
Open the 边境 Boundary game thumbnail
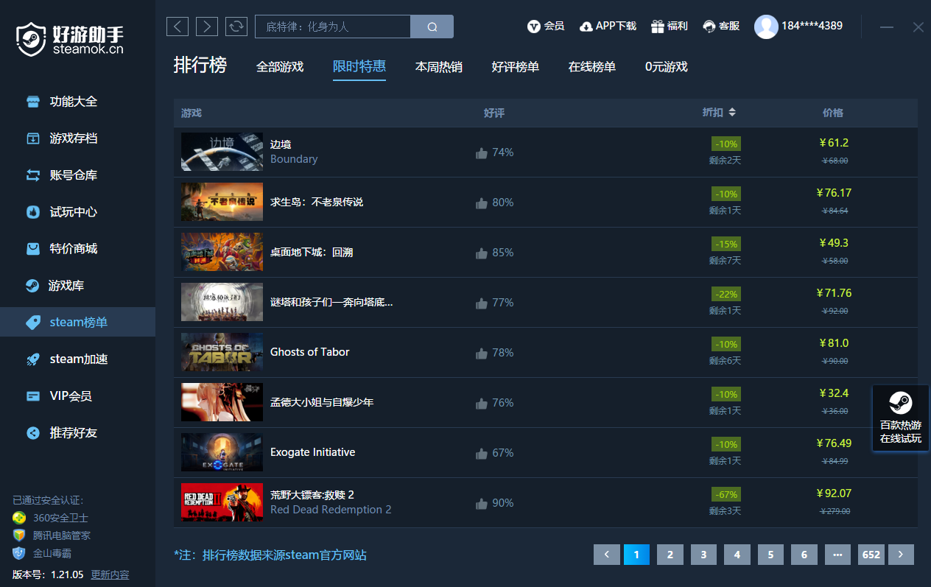click(222, 152)
